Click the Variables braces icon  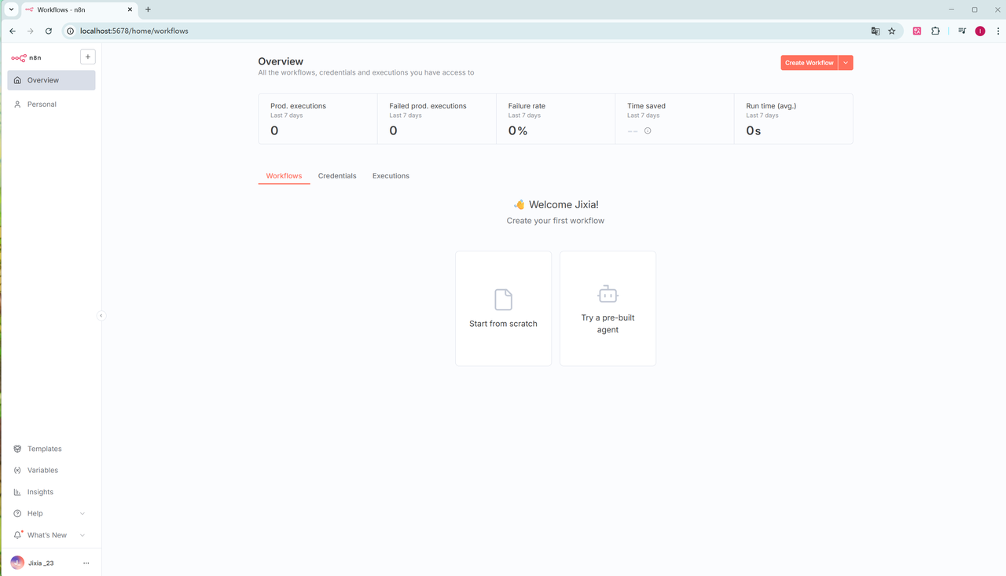[x=17, y=470]
